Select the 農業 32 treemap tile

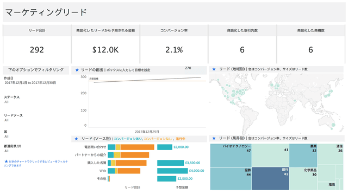[x=303, y=155]
